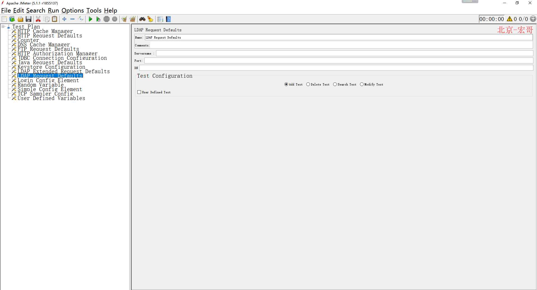The image size is (537, 290).
Task: Select Counter element in tree
Action: click(28, 40)
